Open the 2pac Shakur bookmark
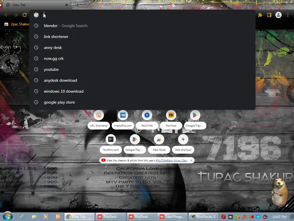Viewport: 294px width, 221px height. [x=17, y=24]
